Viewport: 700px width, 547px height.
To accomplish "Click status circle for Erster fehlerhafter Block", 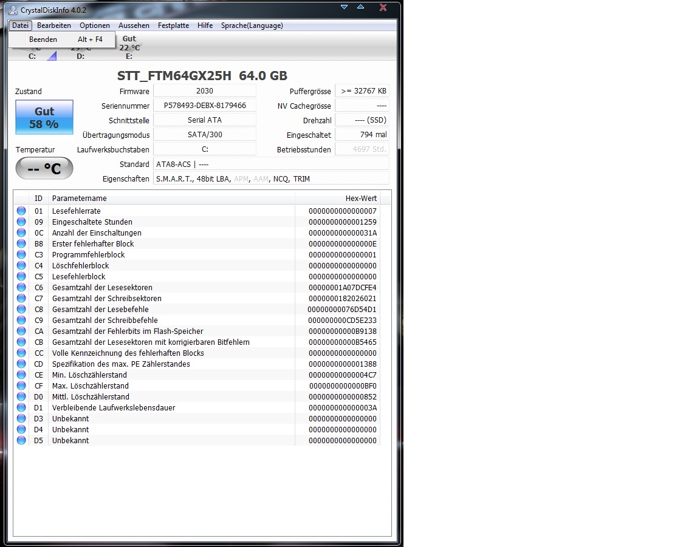I will click(21, 243).
